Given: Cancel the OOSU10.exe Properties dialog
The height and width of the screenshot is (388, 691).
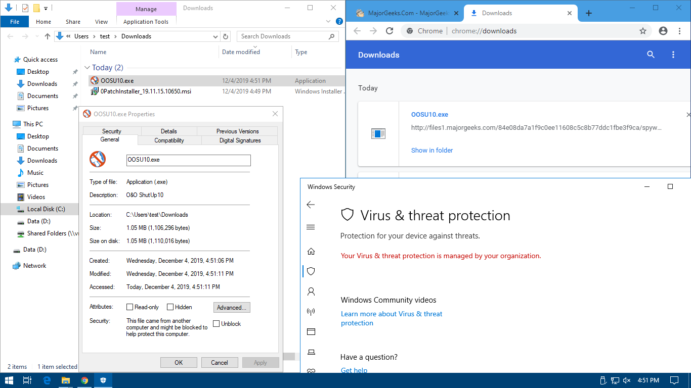Looking at the screenshot, I should click(220, 362).
